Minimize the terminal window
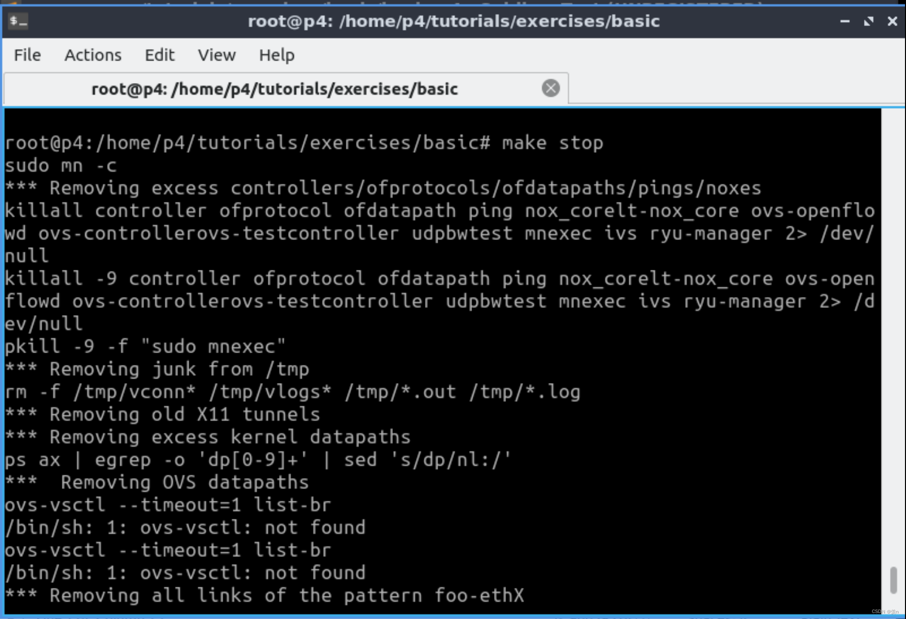 coord(844,21)
